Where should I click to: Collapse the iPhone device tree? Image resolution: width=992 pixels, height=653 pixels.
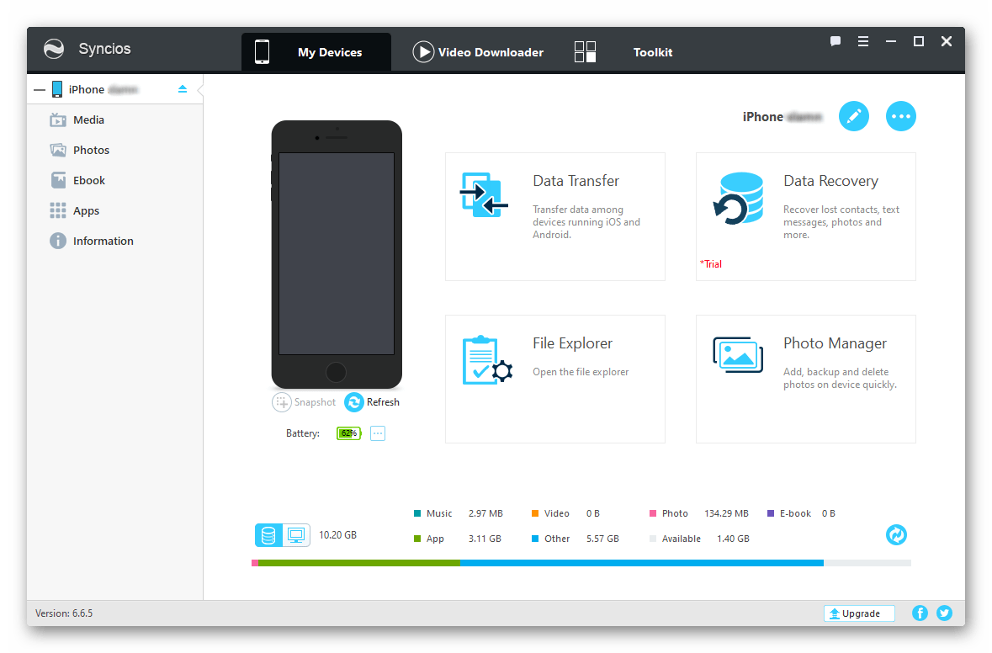pyautogui.click(x=40, y=90)
